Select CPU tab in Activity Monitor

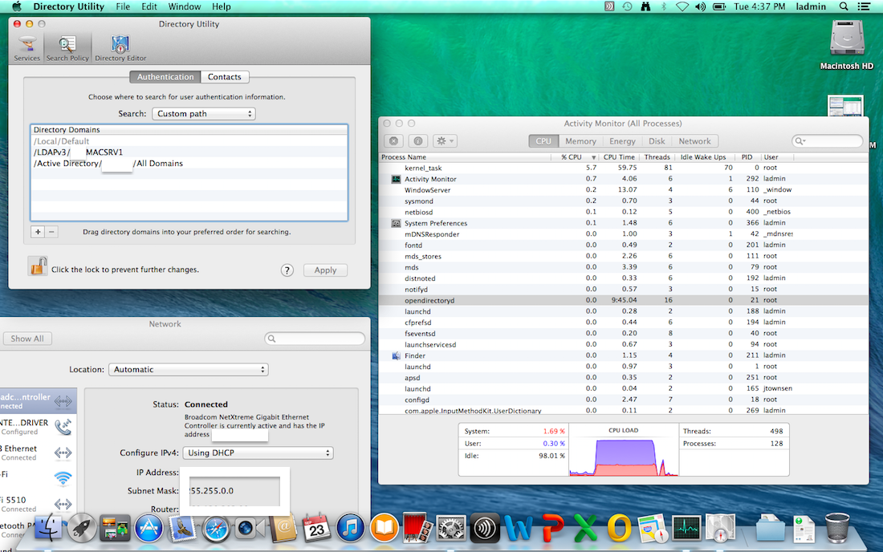pyautogui.click(x=543, y=141)
